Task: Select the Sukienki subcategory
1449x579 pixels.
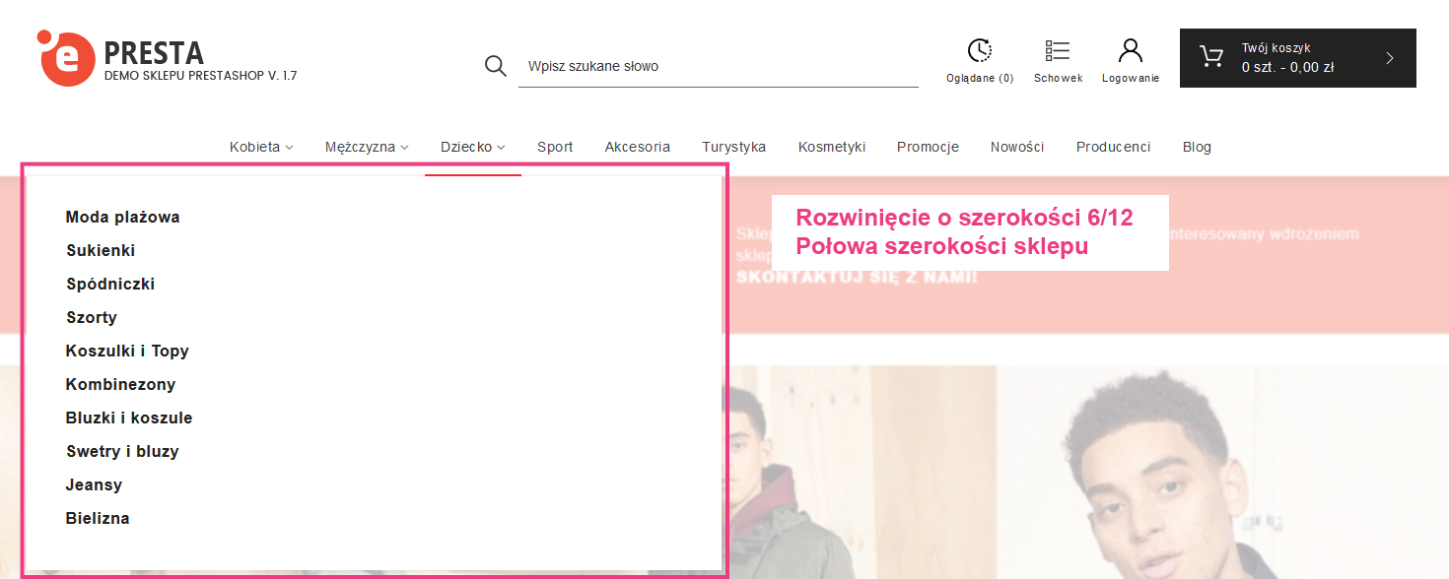Action: tap(101, 251)
